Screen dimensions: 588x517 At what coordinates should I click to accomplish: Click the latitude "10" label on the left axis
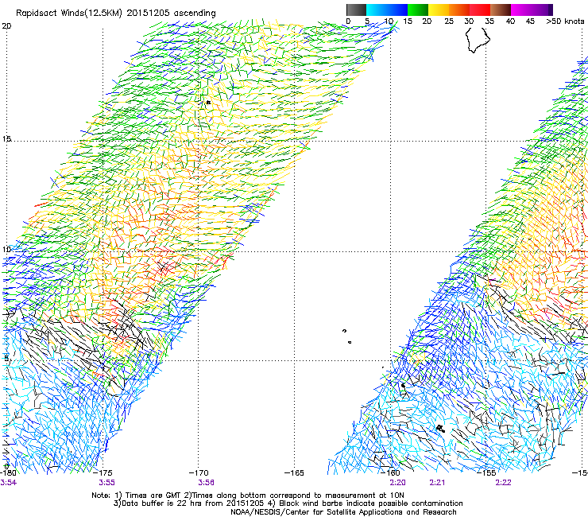(6, 250)
